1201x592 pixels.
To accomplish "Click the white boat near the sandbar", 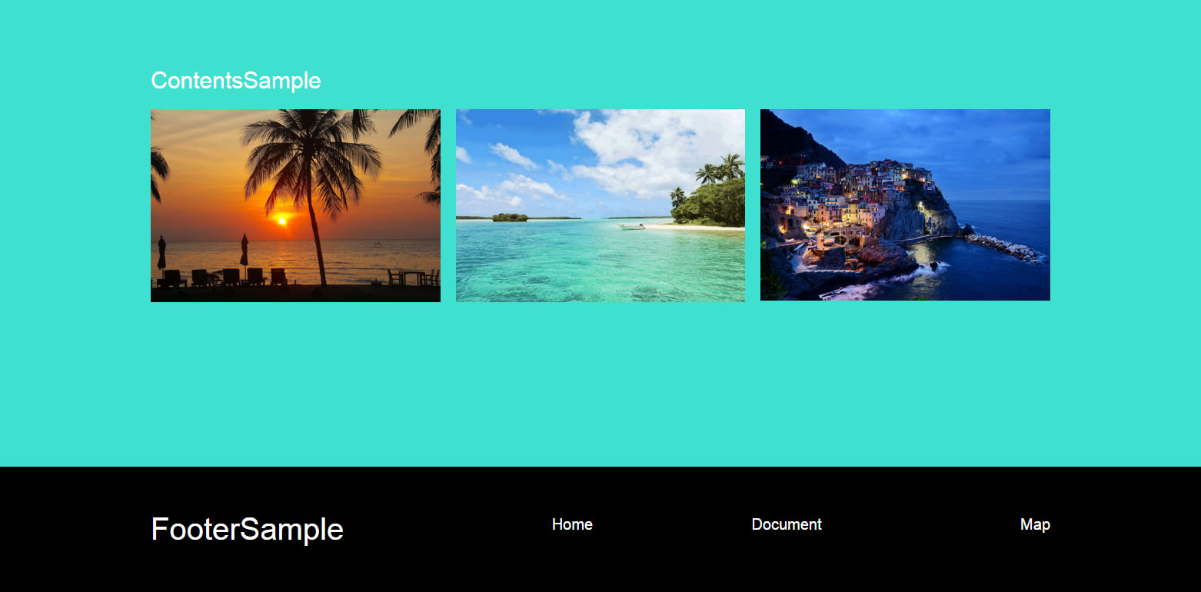I will (x=632, y=226).
